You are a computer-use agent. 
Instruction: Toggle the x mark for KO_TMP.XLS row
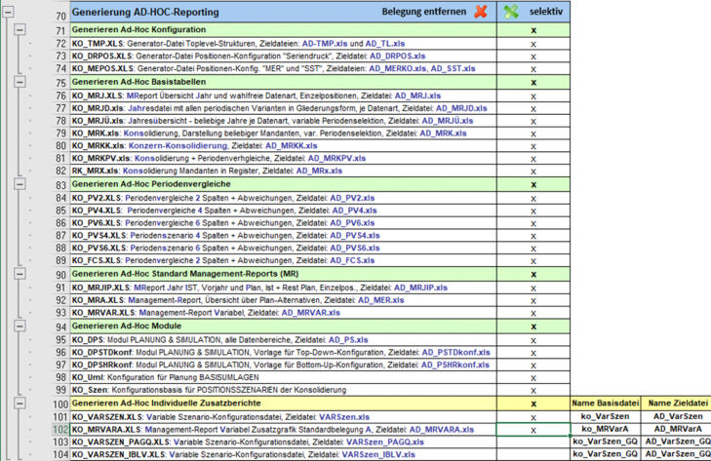click(x=533, y=44)
